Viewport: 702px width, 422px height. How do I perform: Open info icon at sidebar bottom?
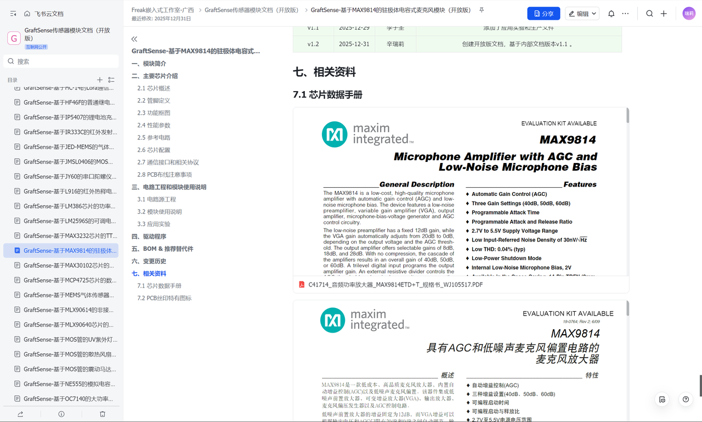coord(61,414)
